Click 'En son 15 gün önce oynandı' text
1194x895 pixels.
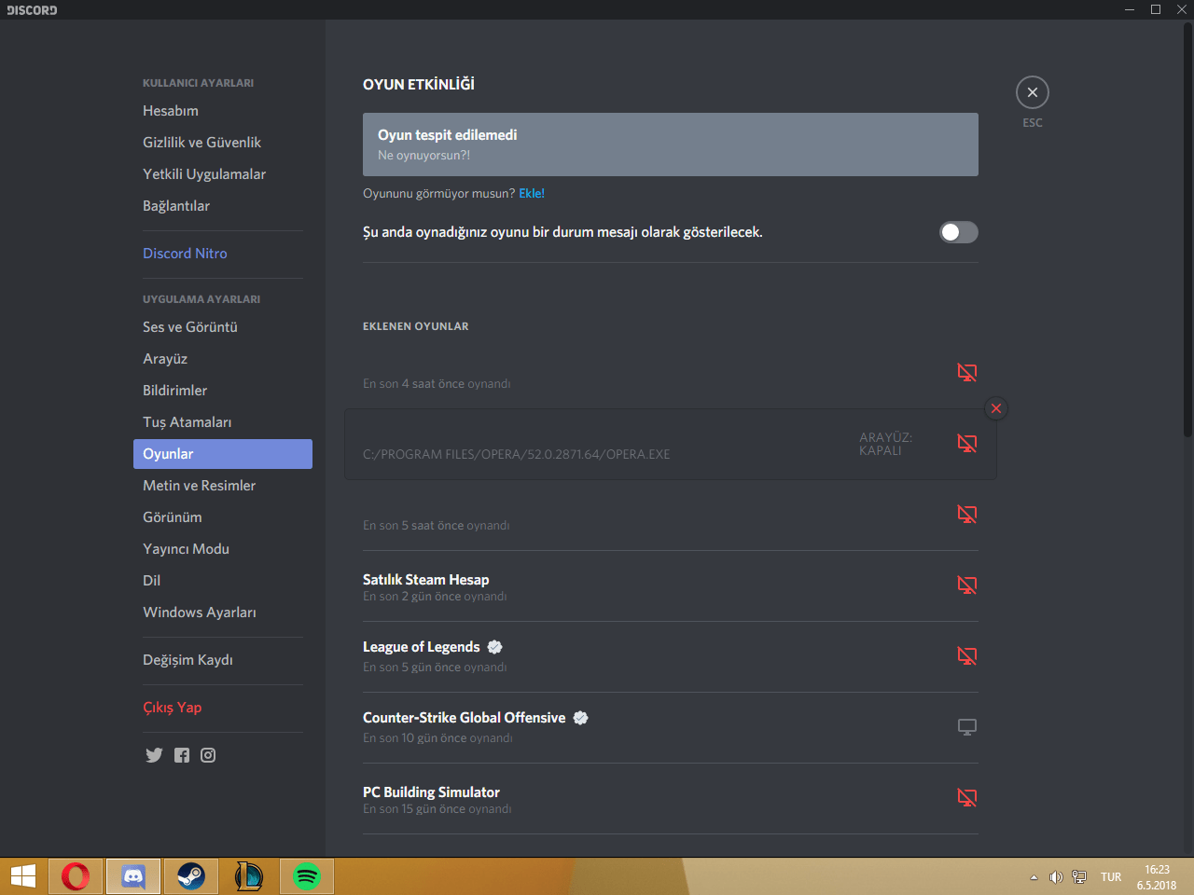pyautogui.click(x=437, y=809)
